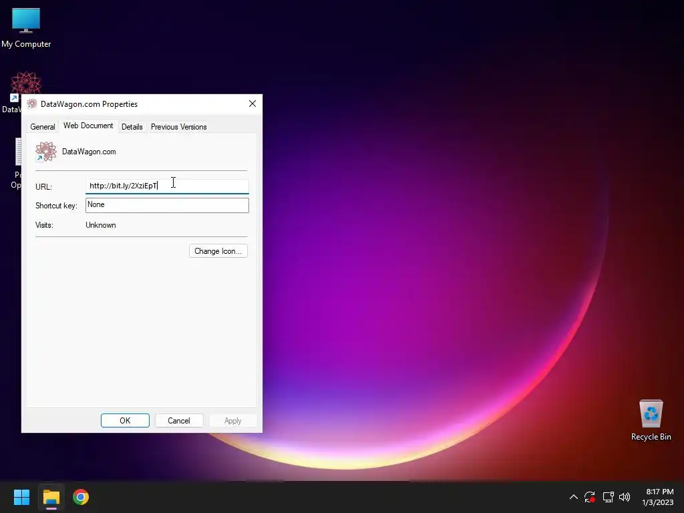Confirm with the OK button
684x513 pixels.
tap(125, 421)
